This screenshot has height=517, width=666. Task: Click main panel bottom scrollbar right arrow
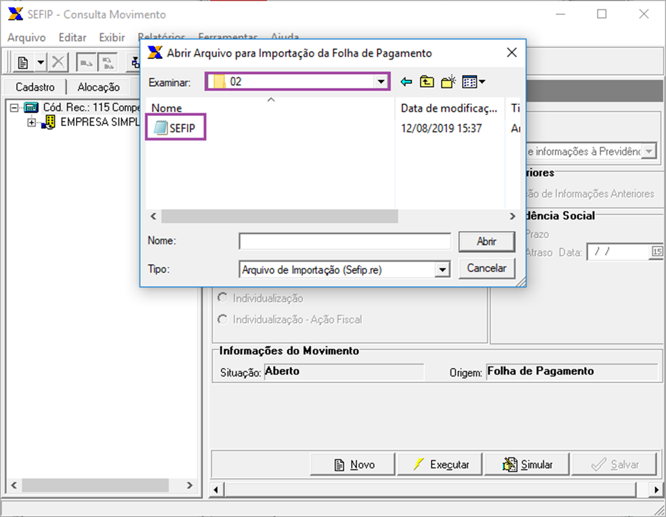(x=657, y=490)
